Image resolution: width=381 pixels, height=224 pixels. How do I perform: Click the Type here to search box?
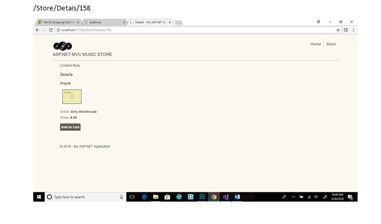point(85,197)
